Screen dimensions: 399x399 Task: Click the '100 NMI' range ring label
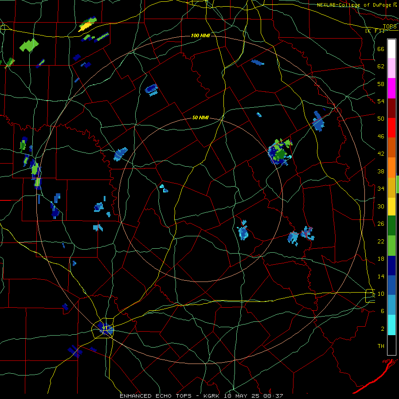coord(200,35)
